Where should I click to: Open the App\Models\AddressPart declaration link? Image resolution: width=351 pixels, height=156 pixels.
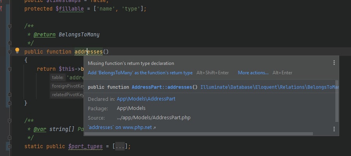(x=146, y=99)
